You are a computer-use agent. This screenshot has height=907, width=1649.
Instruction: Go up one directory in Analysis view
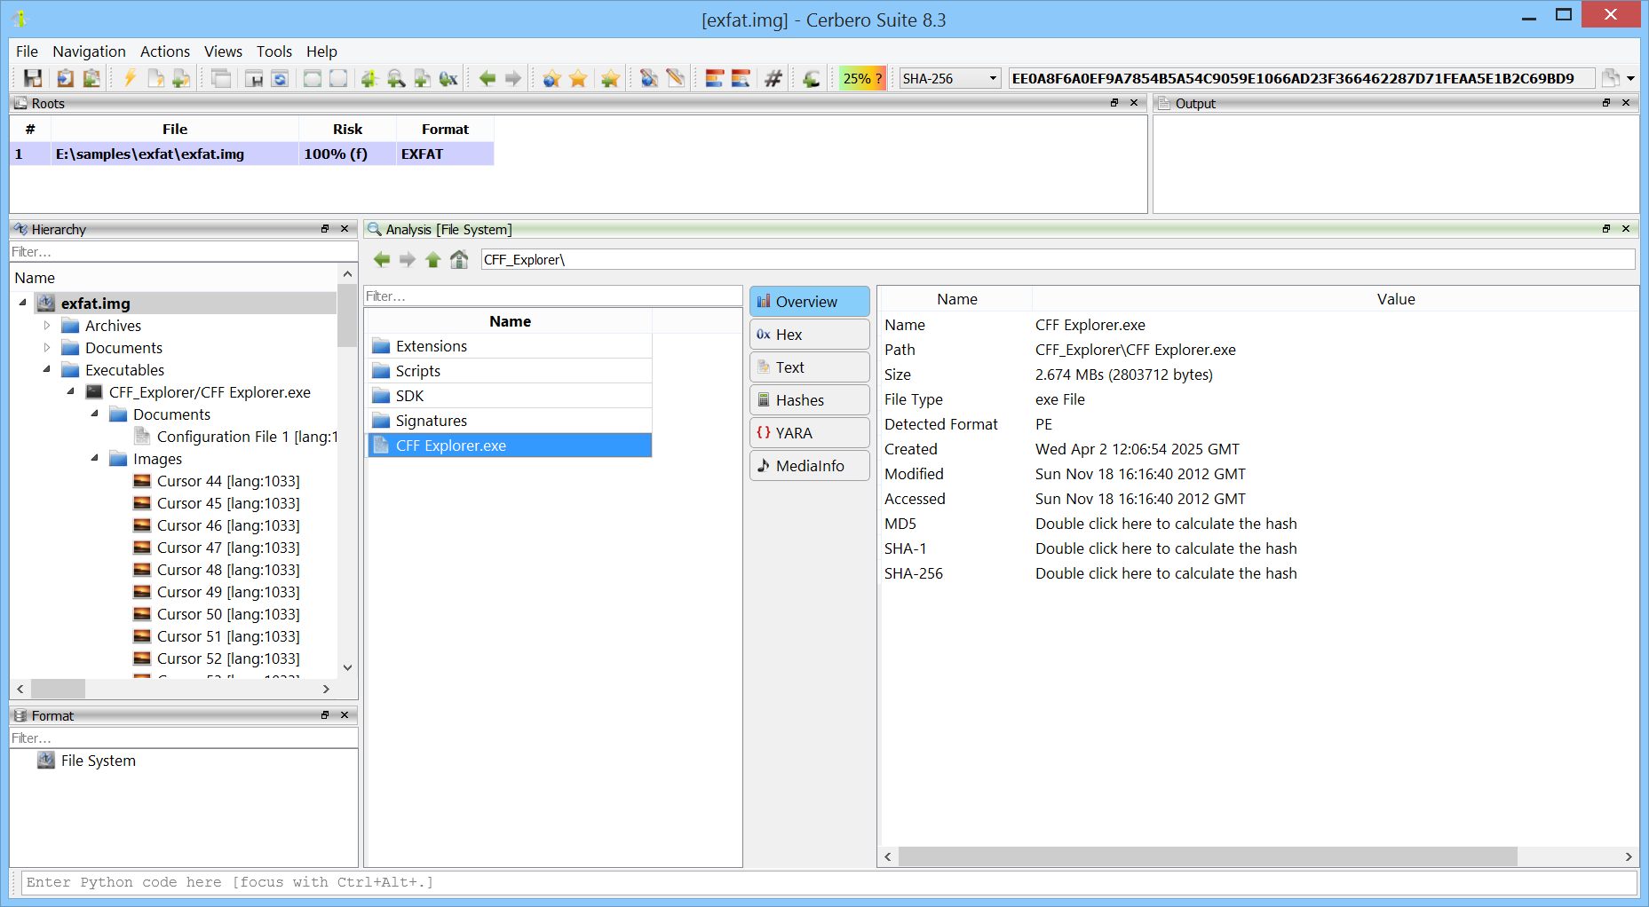pyautogui.click(x=433, y=259)
